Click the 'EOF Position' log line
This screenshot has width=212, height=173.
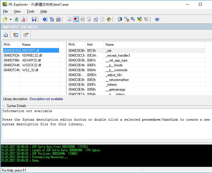click(x=39, y=154)
